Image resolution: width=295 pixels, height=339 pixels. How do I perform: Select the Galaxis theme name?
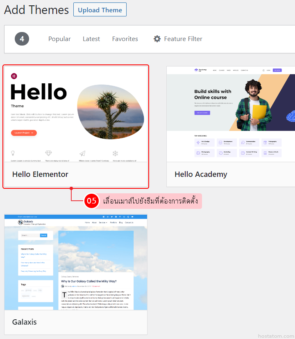pos(25,322)
